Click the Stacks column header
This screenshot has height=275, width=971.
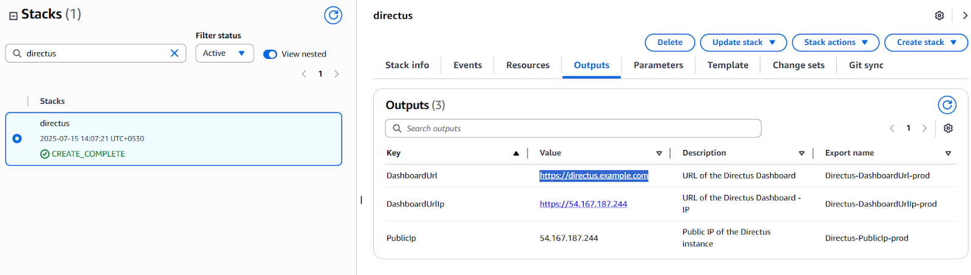tap(52, 101)
